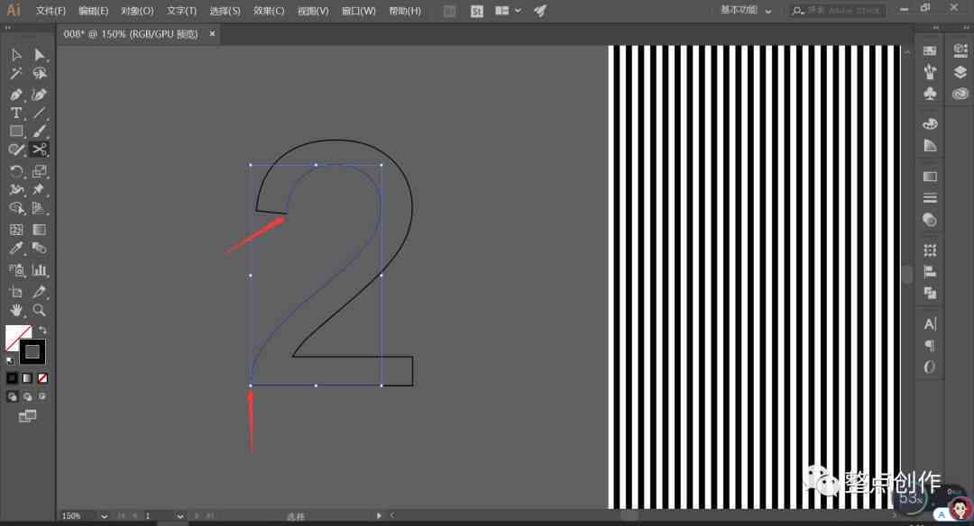The height and width of the screenshot is (526, 974).
Task: Click the Adobe Stock St icon
Action: pos(476,11)
